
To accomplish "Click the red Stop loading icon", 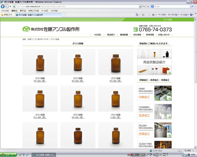I will click(148, 6).
